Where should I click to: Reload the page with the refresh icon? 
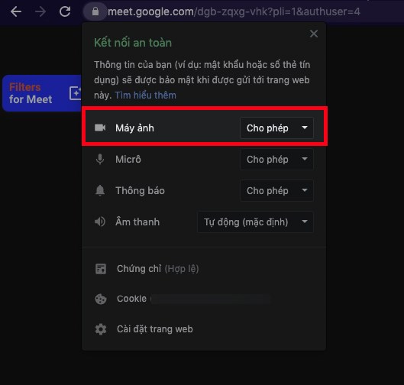pos(65,11)
